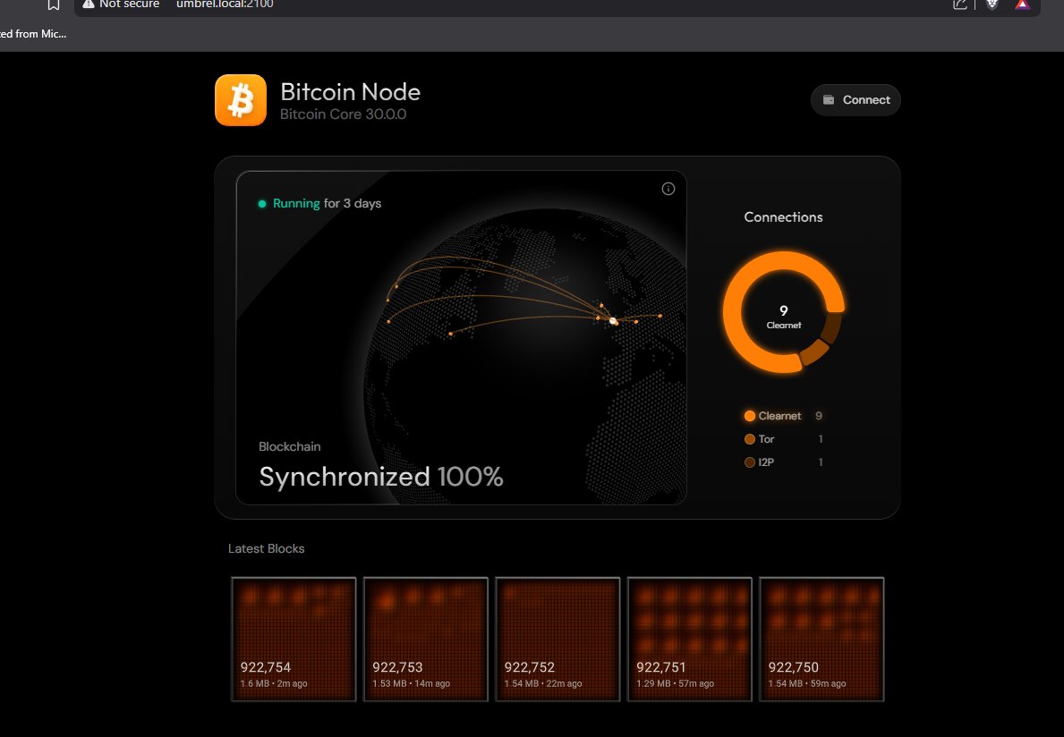Click the bookmarks bar item ending 'from Mic...'
Image resolution: width=1064 pixels, height=737 pixels.
click(x=32, y=33)
